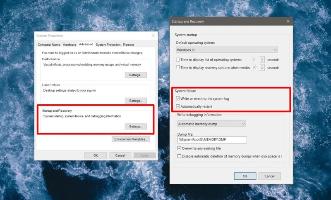
Task: Decrease recovery options display seconds
Action: click(262, 69)
